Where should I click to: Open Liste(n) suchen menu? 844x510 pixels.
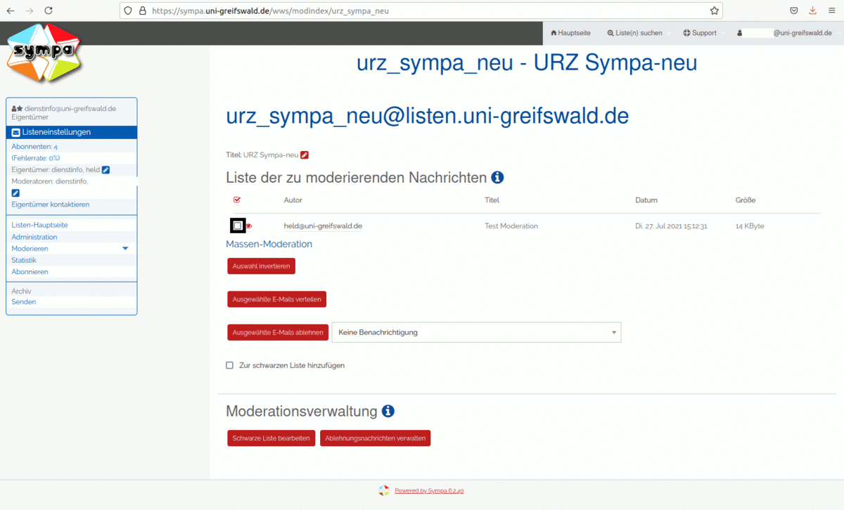tap(634, 33)
